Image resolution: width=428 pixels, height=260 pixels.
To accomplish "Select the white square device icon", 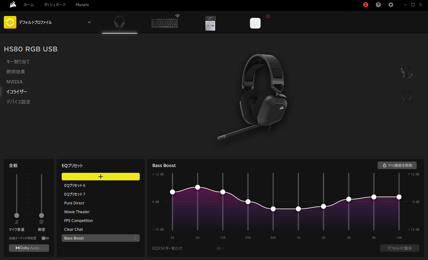I will pyautogui.click(x=255, y=23).
